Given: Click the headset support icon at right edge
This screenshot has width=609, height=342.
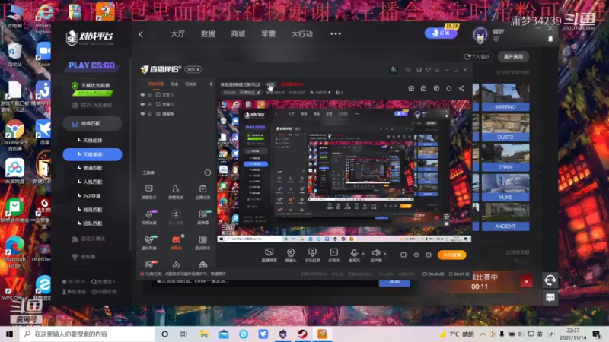Looking at the screenshot, I should point(550,280).
